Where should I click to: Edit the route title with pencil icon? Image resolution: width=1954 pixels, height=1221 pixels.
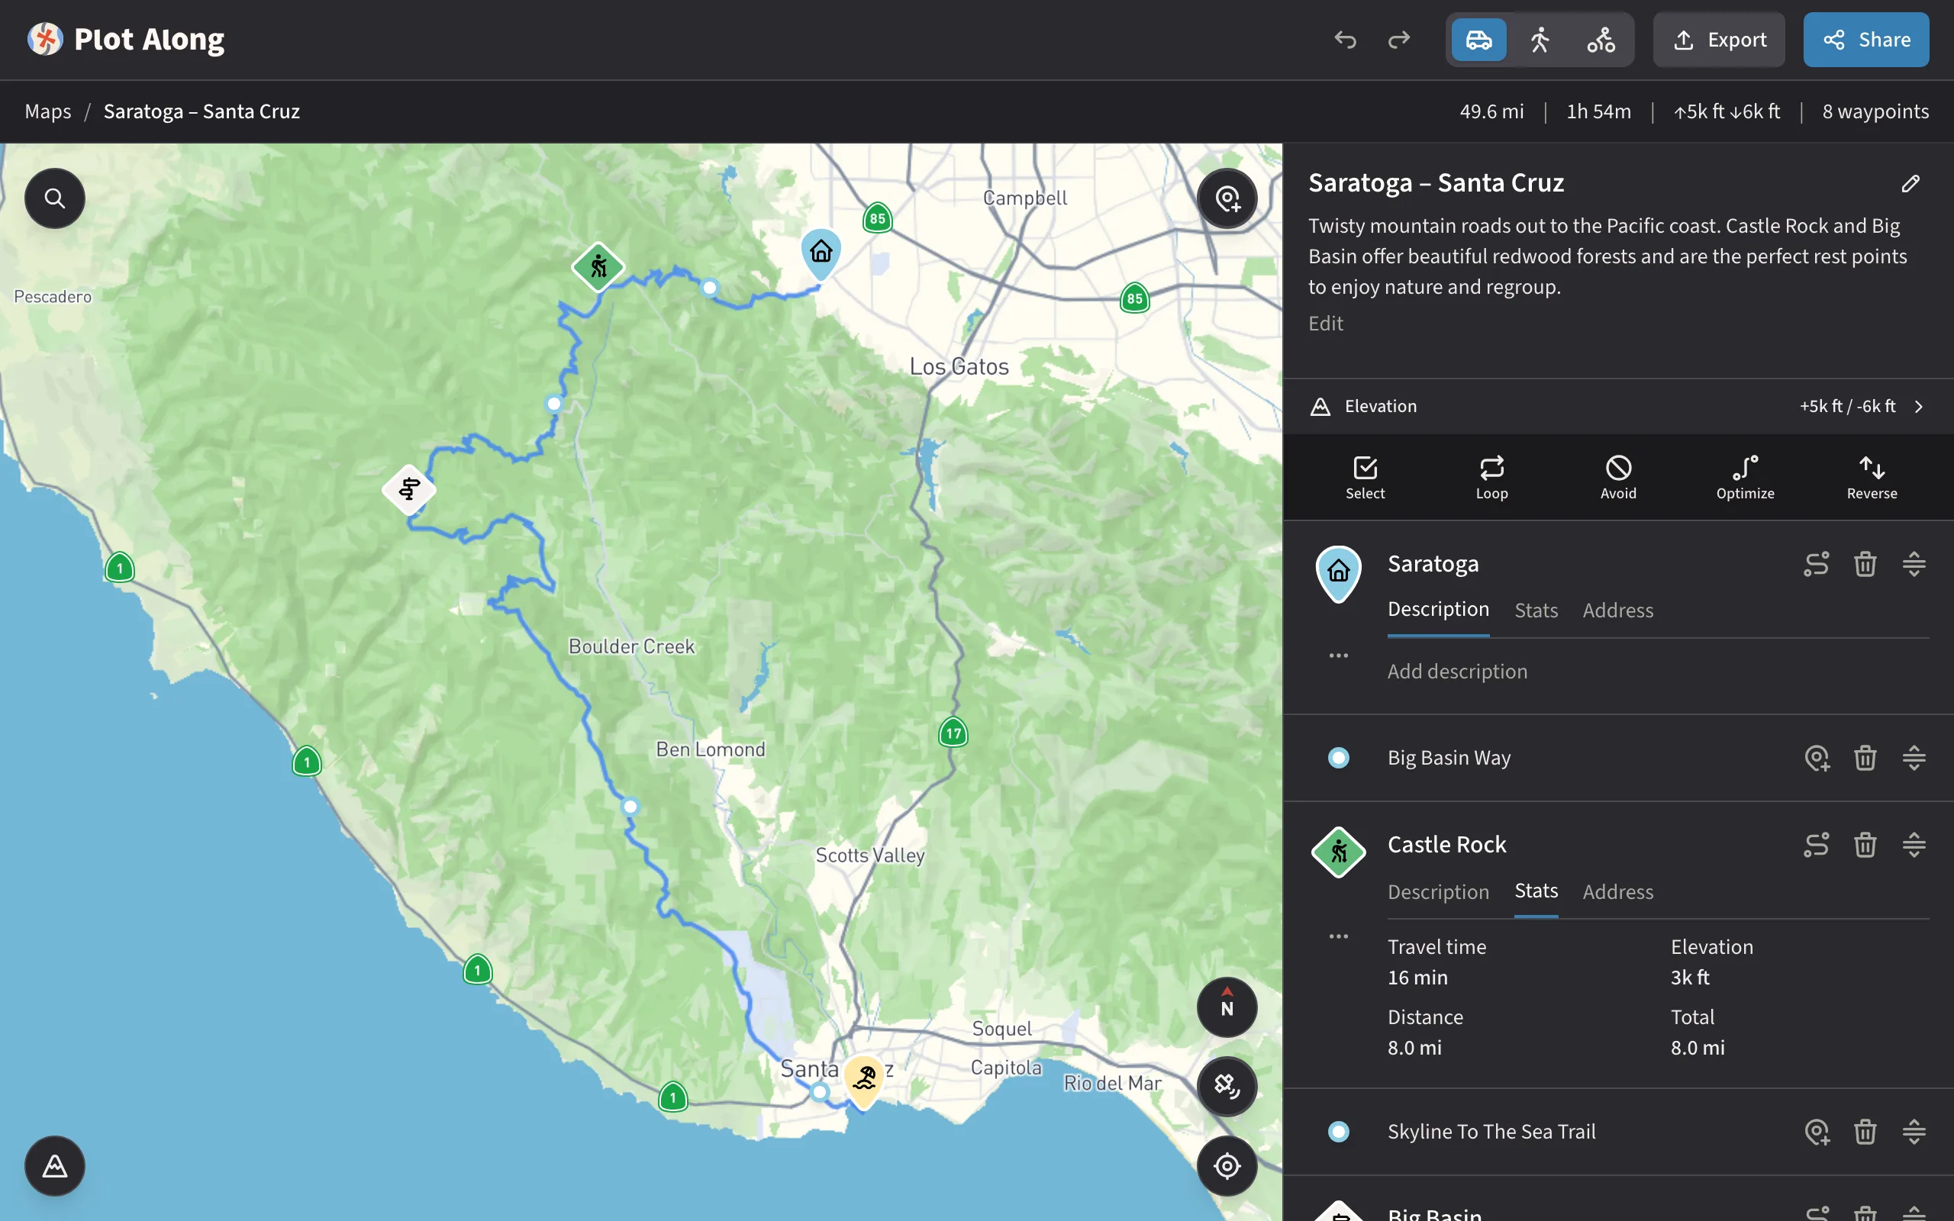(1910, 183)
